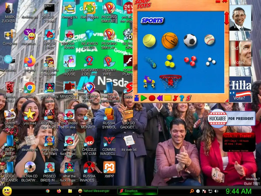This screenshot has width=261, height=196.
Task: Click the speaker volume tray icon
Action: coord(217,191)
